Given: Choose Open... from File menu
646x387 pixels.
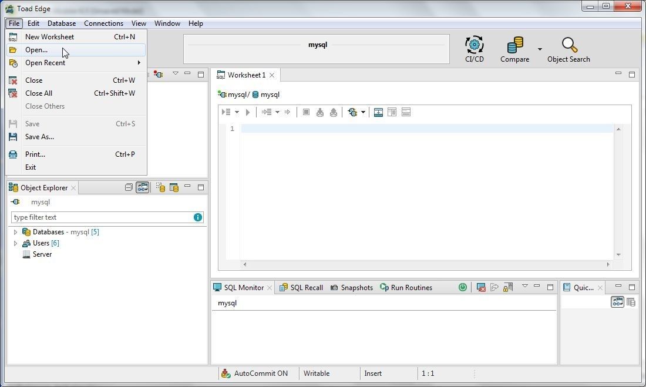Looking at the screenshot, I should [x=76, y=50].
